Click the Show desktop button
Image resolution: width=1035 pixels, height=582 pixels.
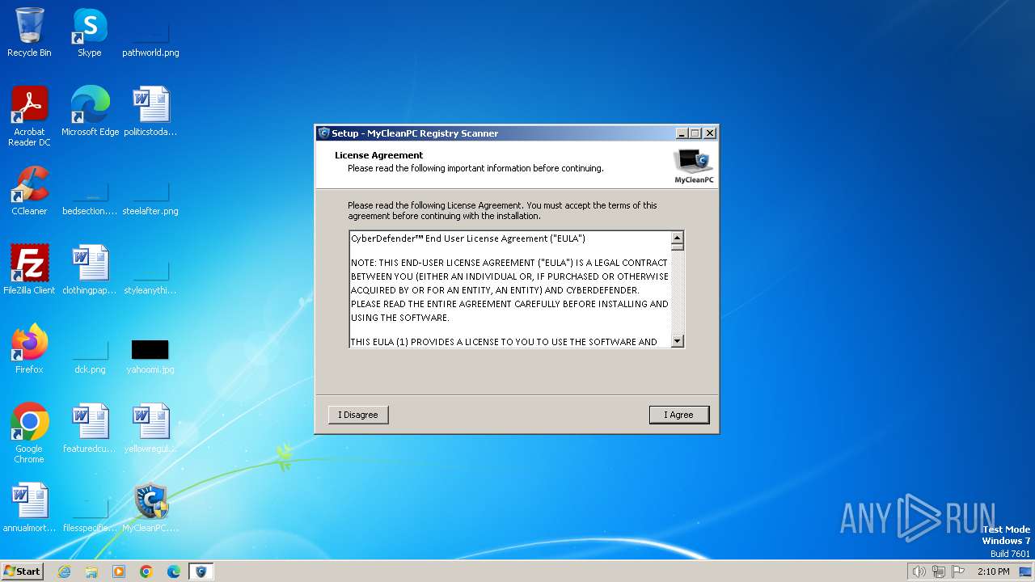click(1026, 571)
